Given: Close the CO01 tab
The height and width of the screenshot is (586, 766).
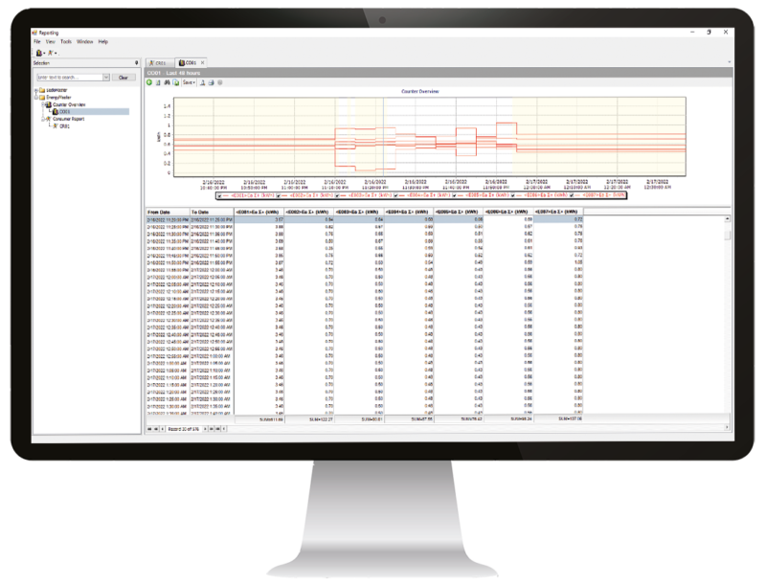Looking at the screenshot, I should tap(202, 62).
